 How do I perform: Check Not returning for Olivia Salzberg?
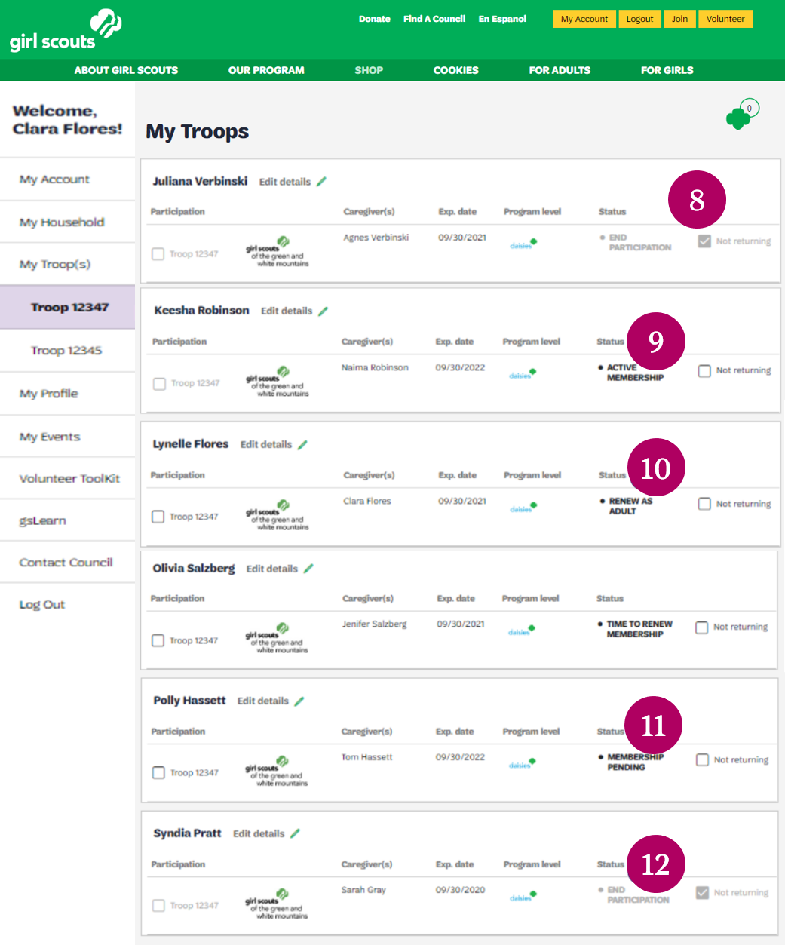point(701,627)
